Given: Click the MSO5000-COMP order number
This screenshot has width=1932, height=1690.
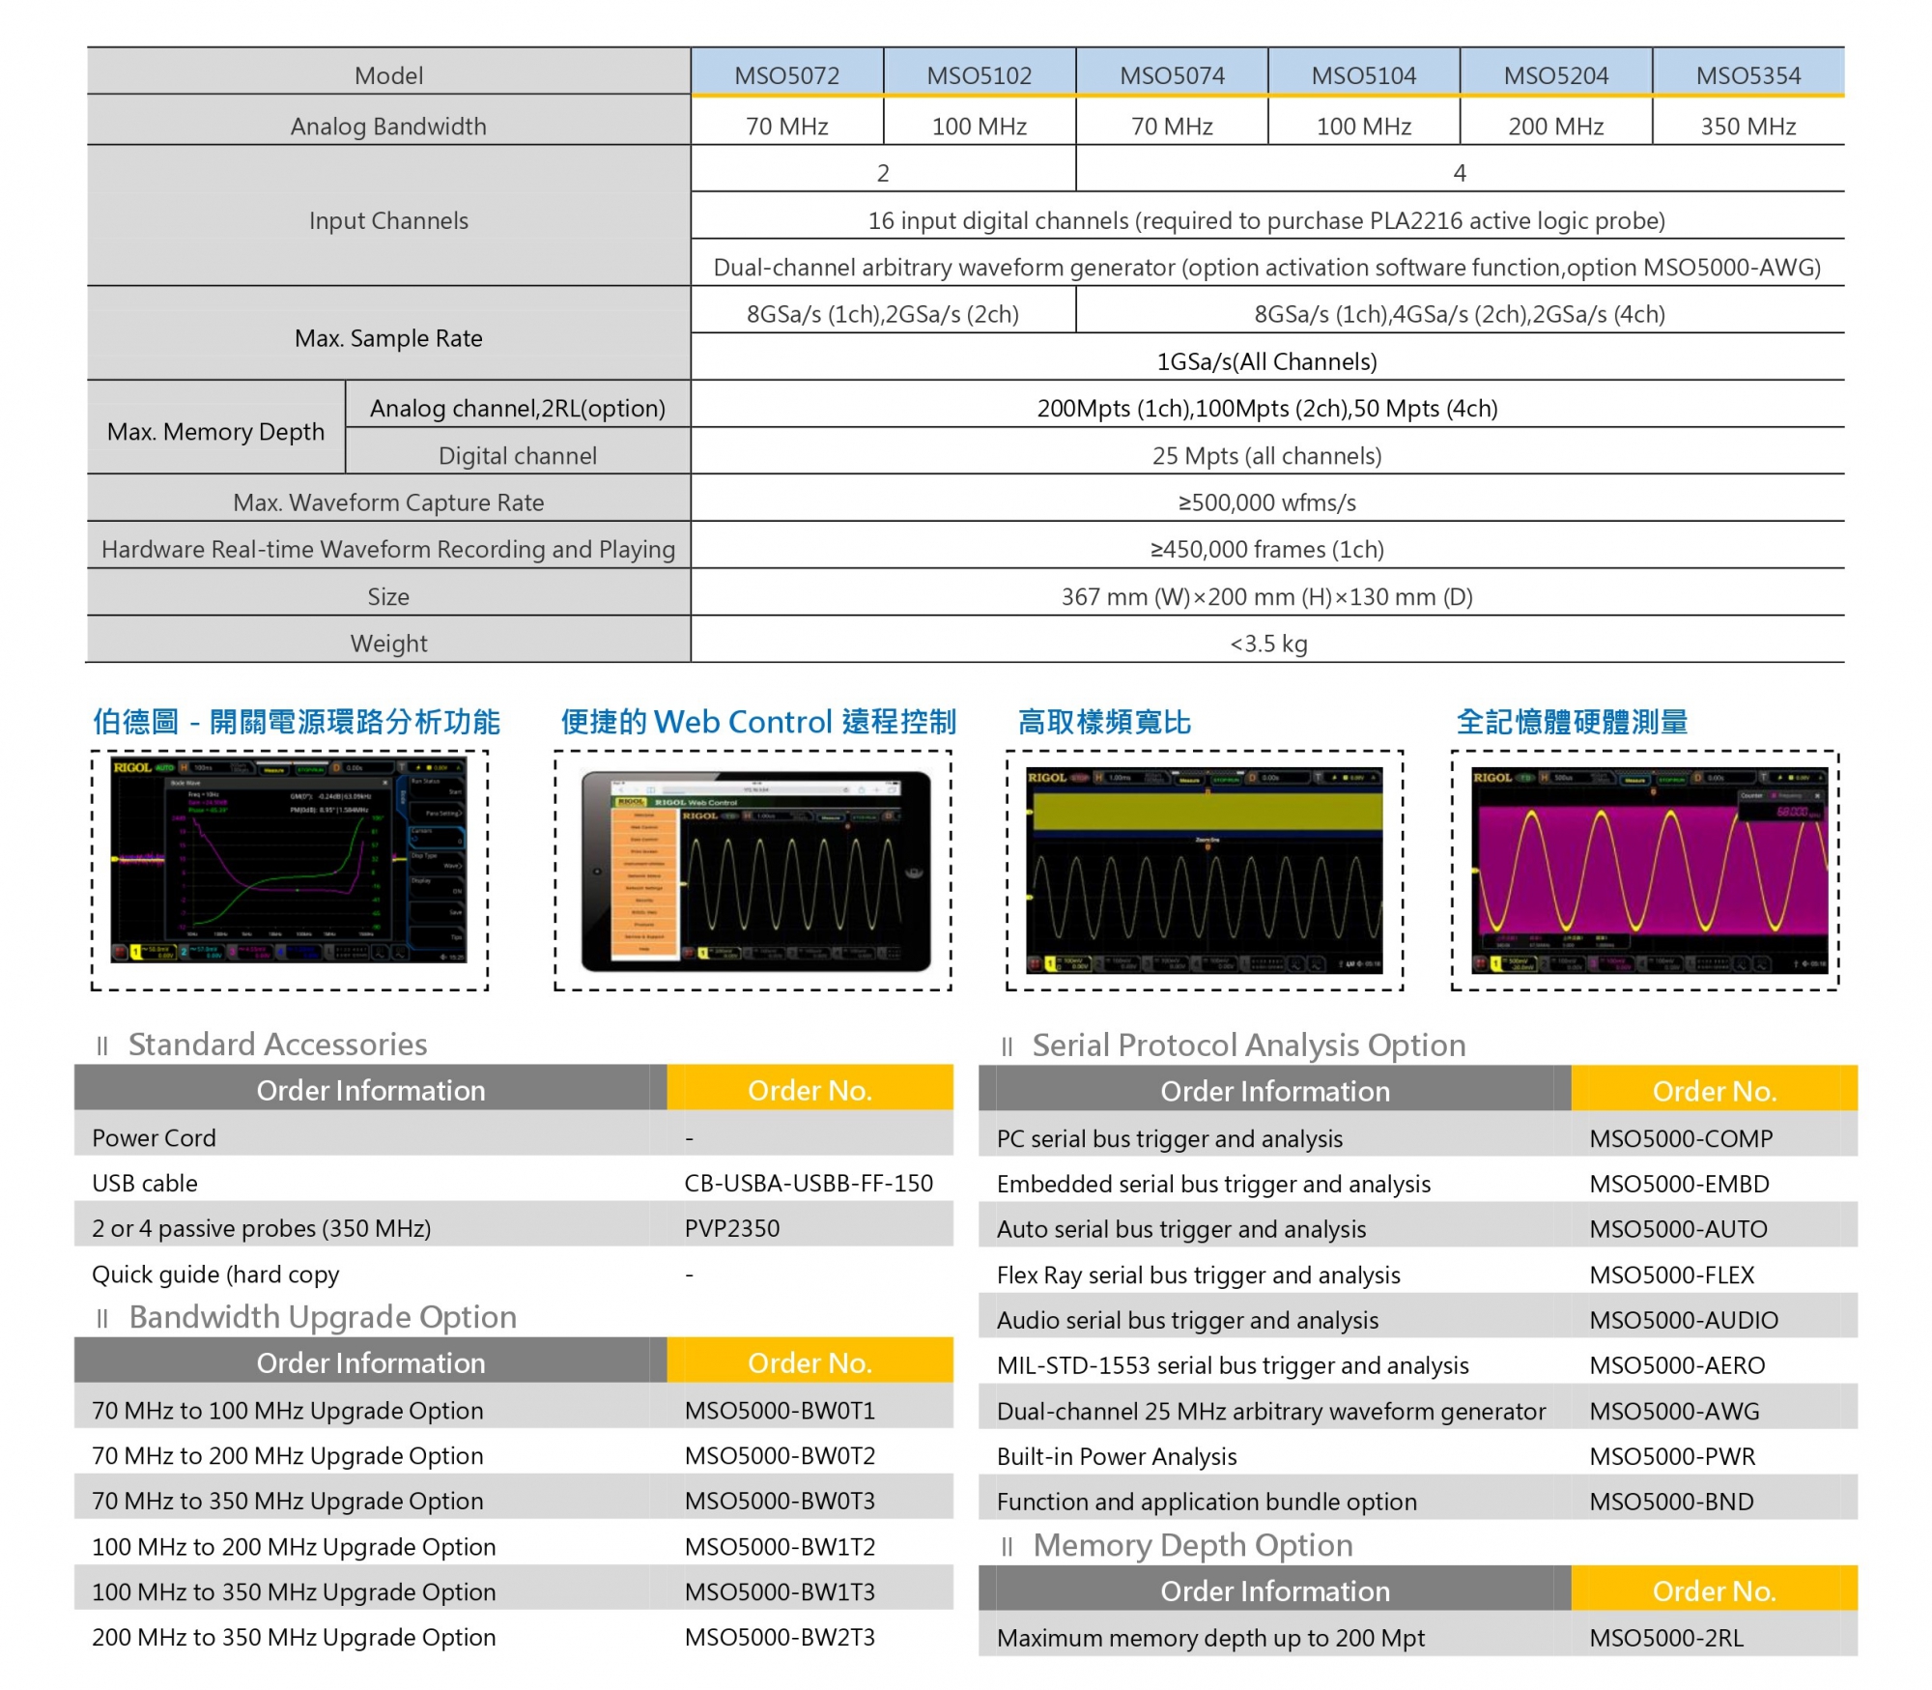Looking at the screenshot, I should coord(1681,1138).
